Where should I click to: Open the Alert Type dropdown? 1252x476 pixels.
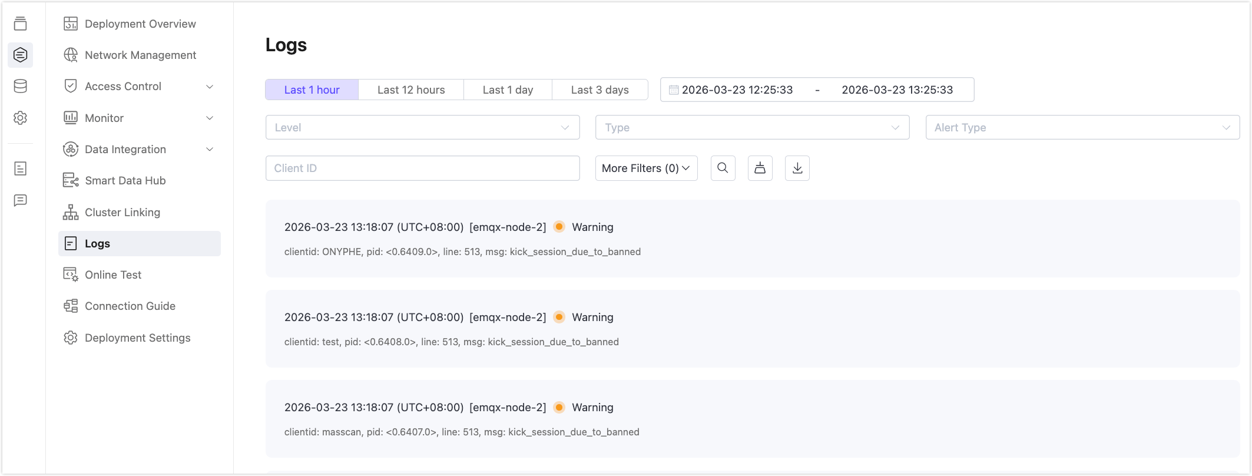1082,127
